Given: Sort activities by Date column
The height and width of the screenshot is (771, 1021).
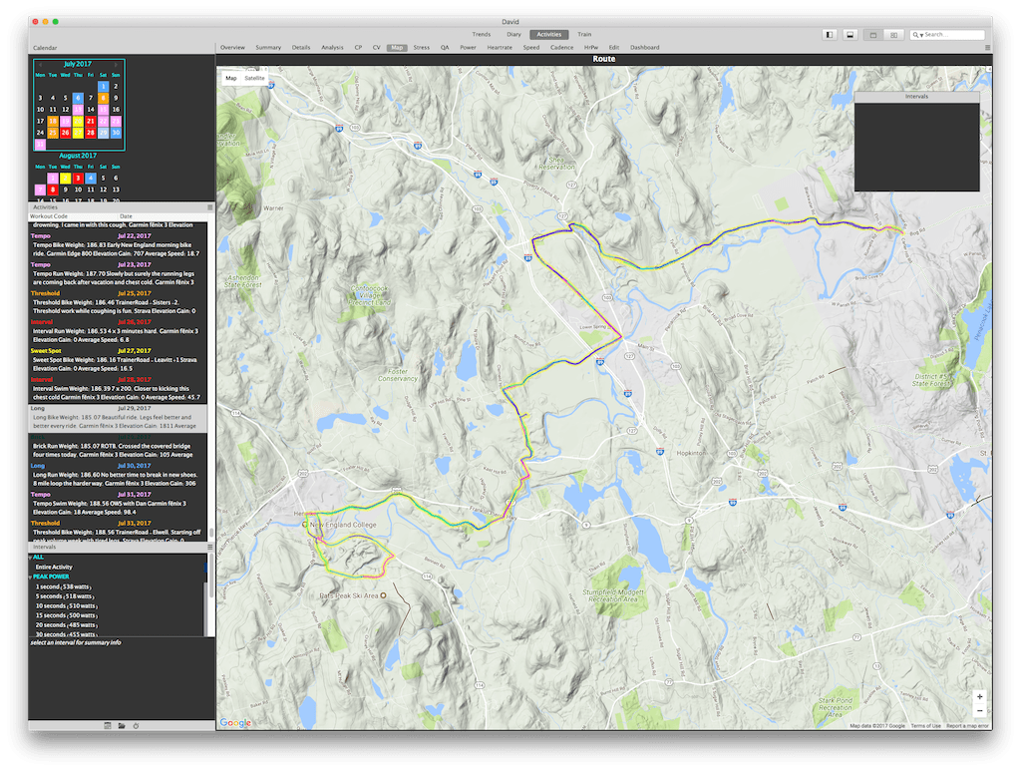Looking at the screenshot, I should coord(163,216).
